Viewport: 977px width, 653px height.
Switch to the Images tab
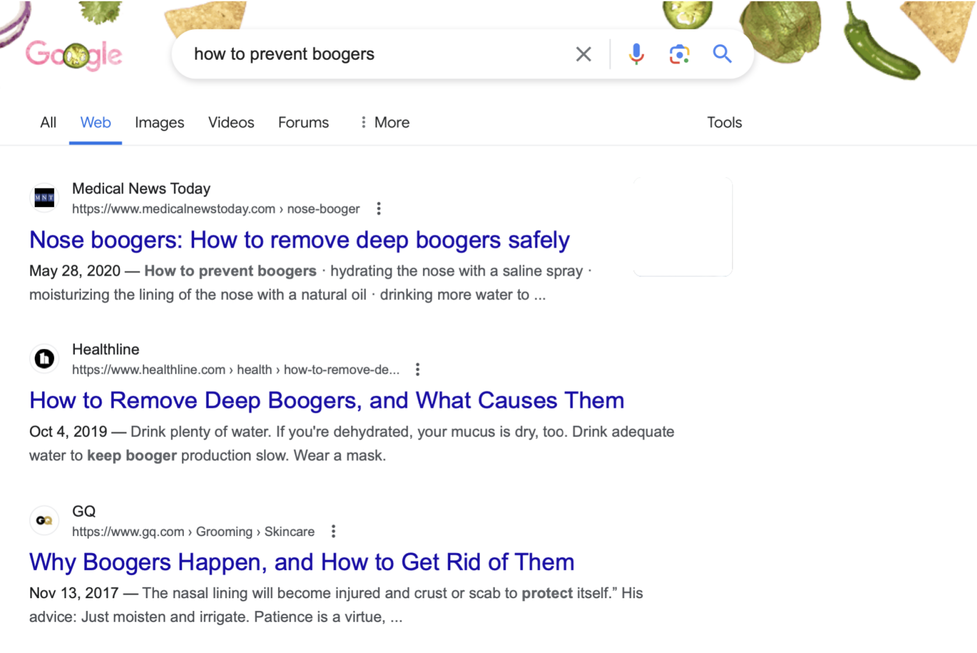(x=159, y=122)
